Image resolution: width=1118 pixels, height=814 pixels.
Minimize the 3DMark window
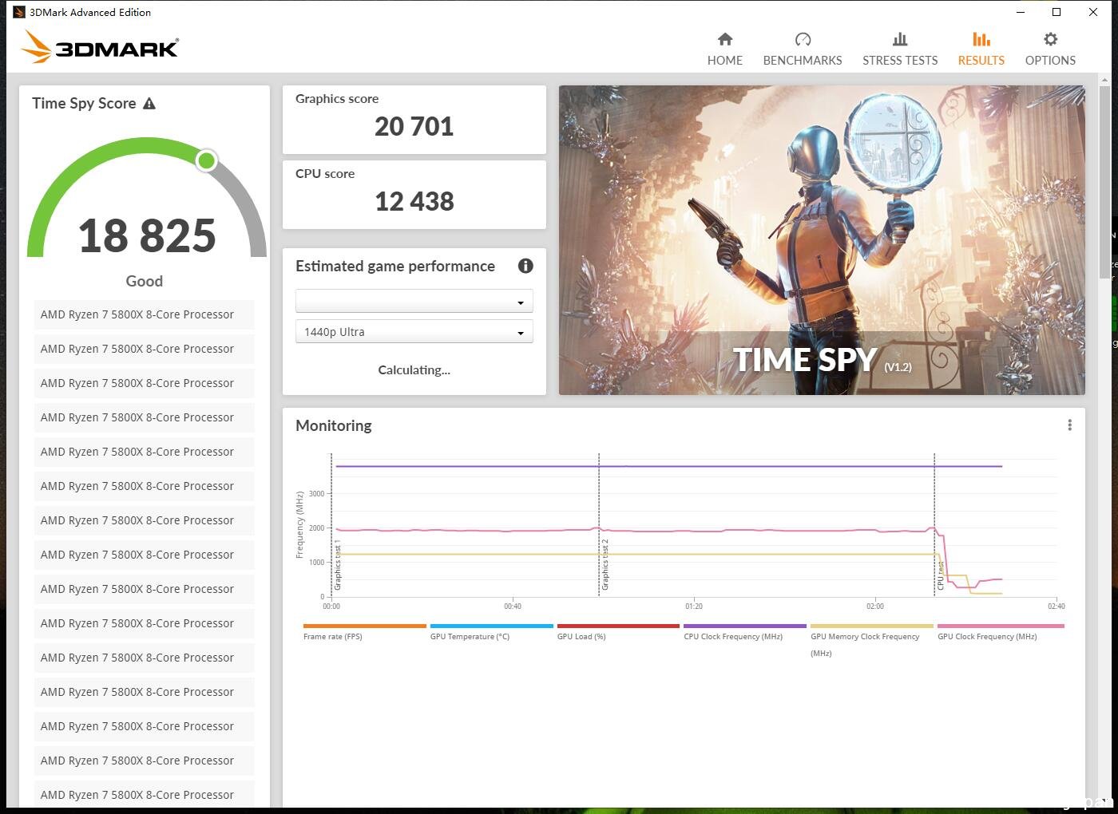[x=1021, y=12]
